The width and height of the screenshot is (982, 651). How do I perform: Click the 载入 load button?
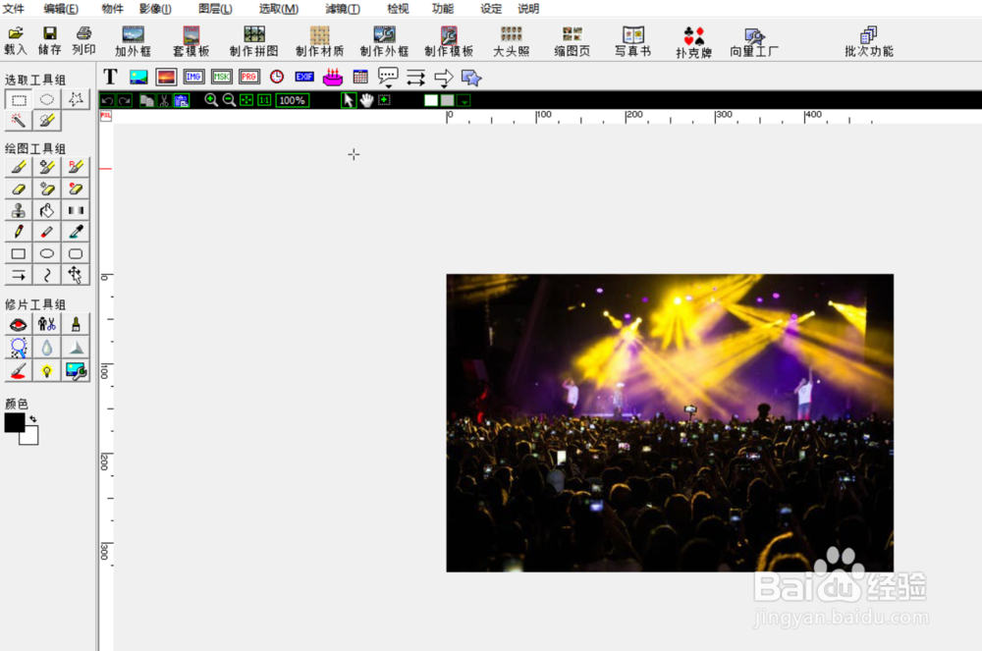tap(16, 40)
